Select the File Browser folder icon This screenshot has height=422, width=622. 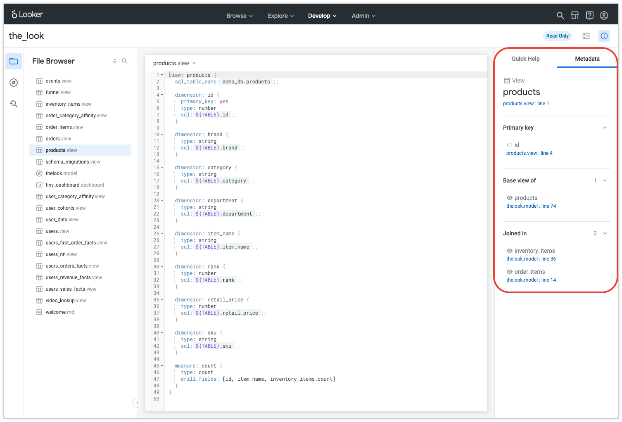[x=14, y=61]
